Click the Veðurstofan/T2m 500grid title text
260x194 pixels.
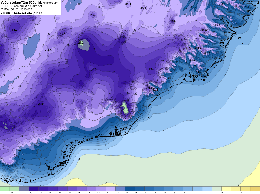[x=21, y=3]
